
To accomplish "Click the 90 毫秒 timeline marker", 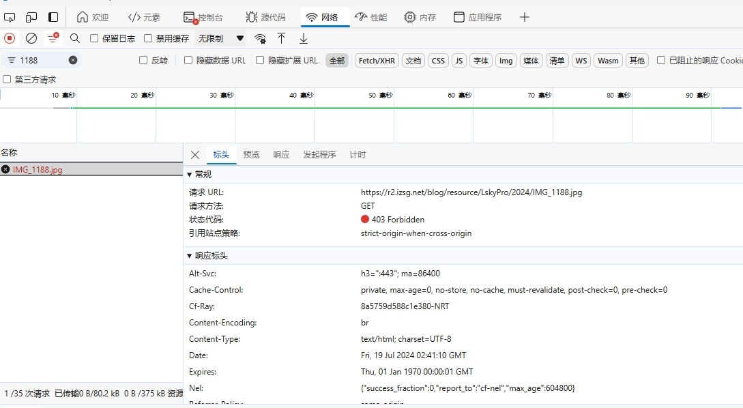I will point(697,96).
